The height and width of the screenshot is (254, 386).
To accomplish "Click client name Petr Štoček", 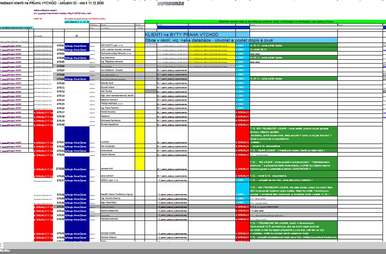I will tap(106, 91).
